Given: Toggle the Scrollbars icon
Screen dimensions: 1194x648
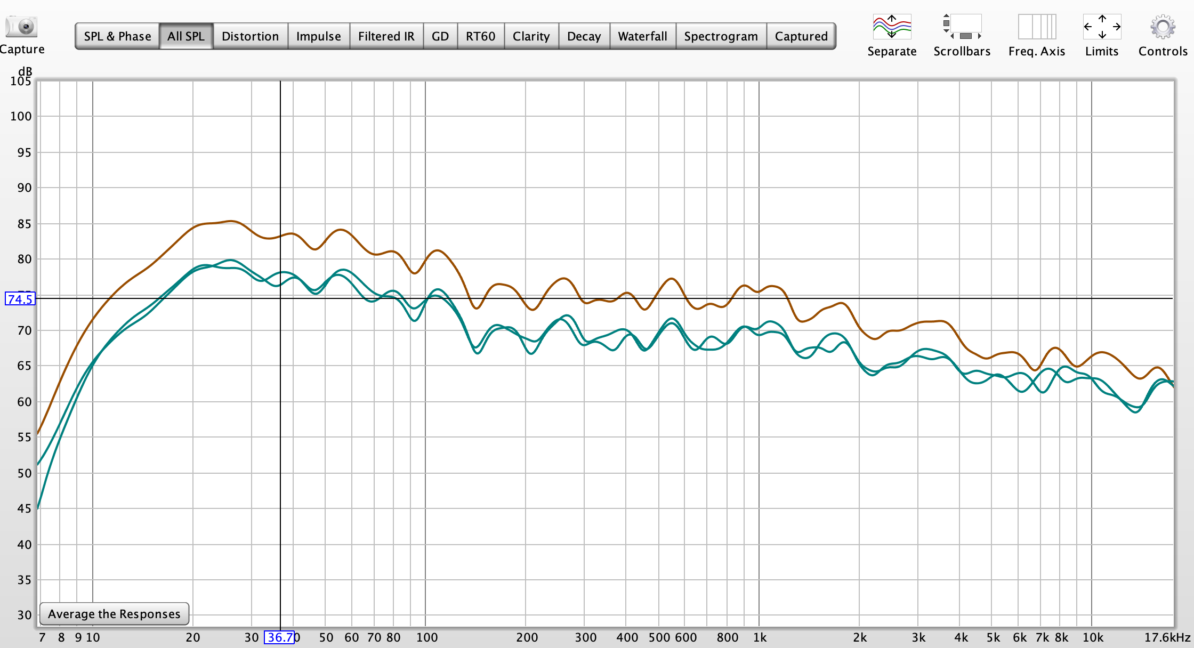Looking at the screenshot, I should click(962, 27).
